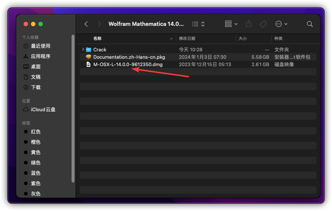Go to 应用程序 in sidebar
This screenshot has height=211, width=332.
click(x=40, y=56)
